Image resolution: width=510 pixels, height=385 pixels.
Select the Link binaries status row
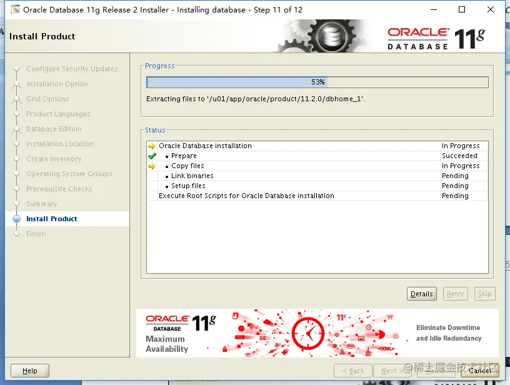pyautogui.click(x=317, y=176)
